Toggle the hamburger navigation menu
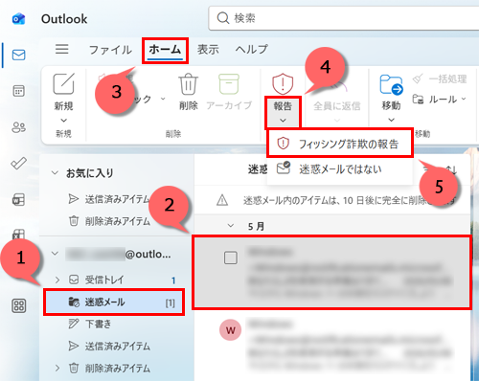This screenshot has width=479, height=381. (62, 49)
